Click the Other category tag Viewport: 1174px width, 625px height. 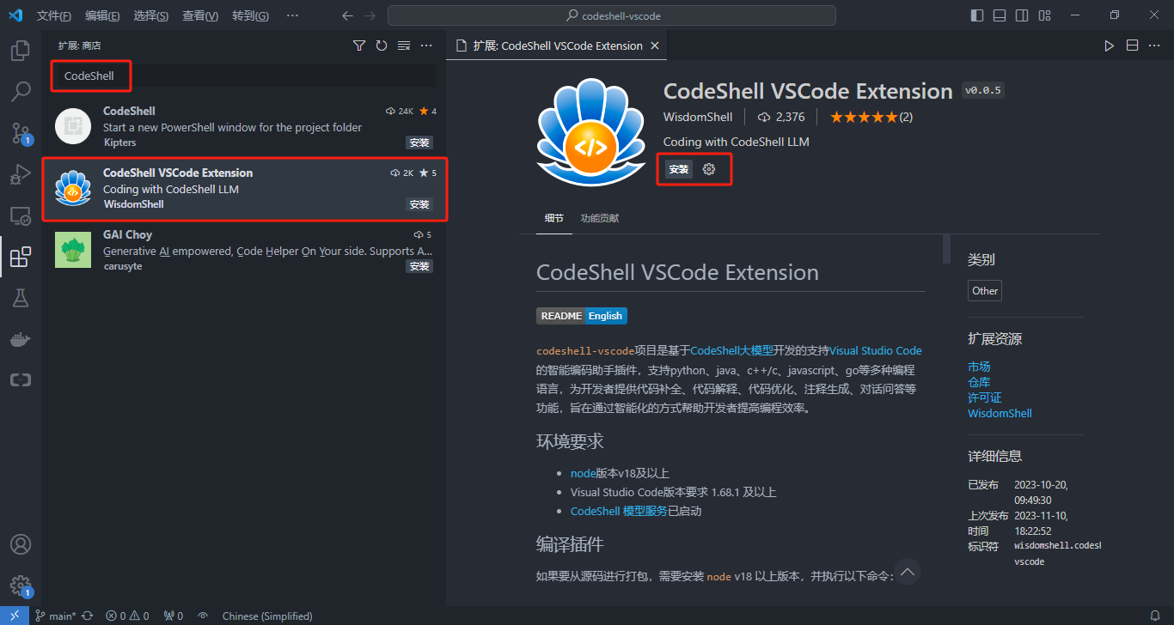coord(985,290)
